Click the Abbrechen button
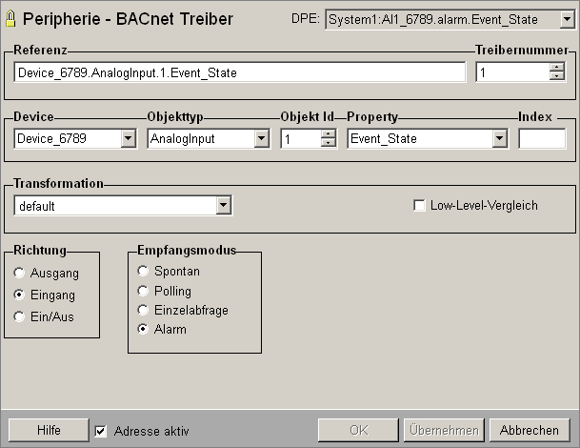This screenshot has height=448, width=580. [530, 430]
